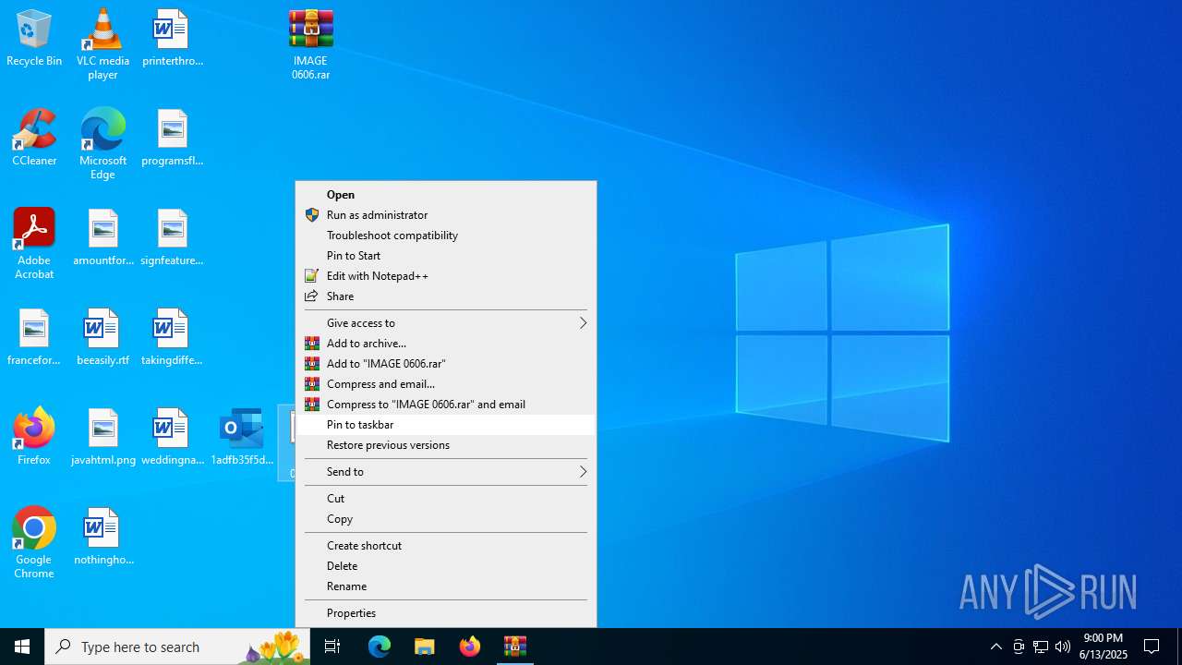
Task: Select the programsfl... image file icon
Action: click(x=172, y=138)
